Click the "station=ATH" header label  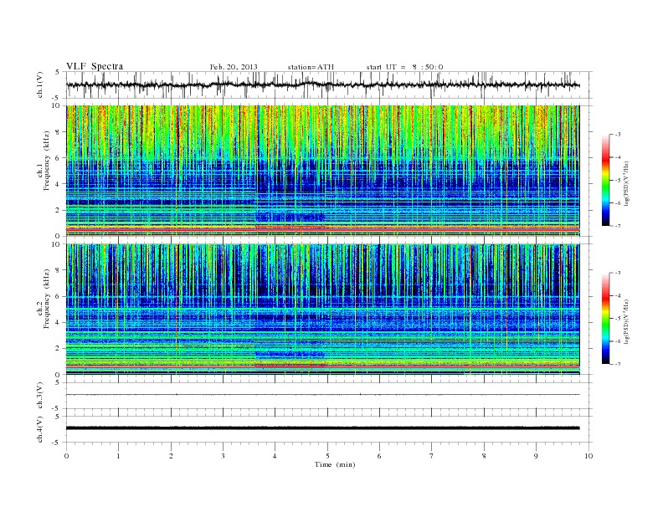point(311,67)
